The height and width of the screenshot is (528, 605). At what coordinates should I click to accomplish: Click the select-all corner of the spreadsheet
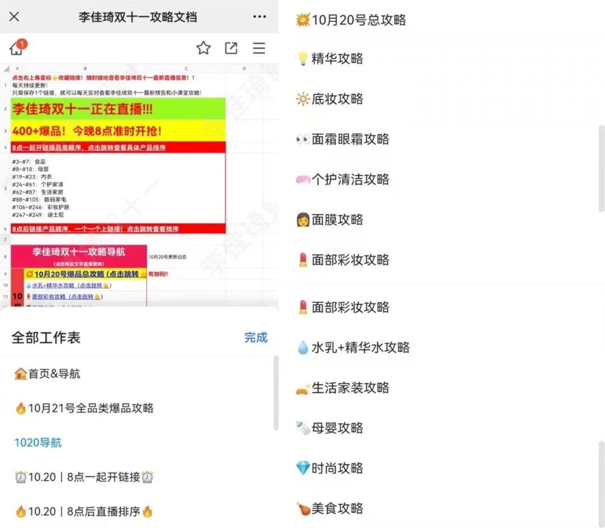click(x=6, y=69)
